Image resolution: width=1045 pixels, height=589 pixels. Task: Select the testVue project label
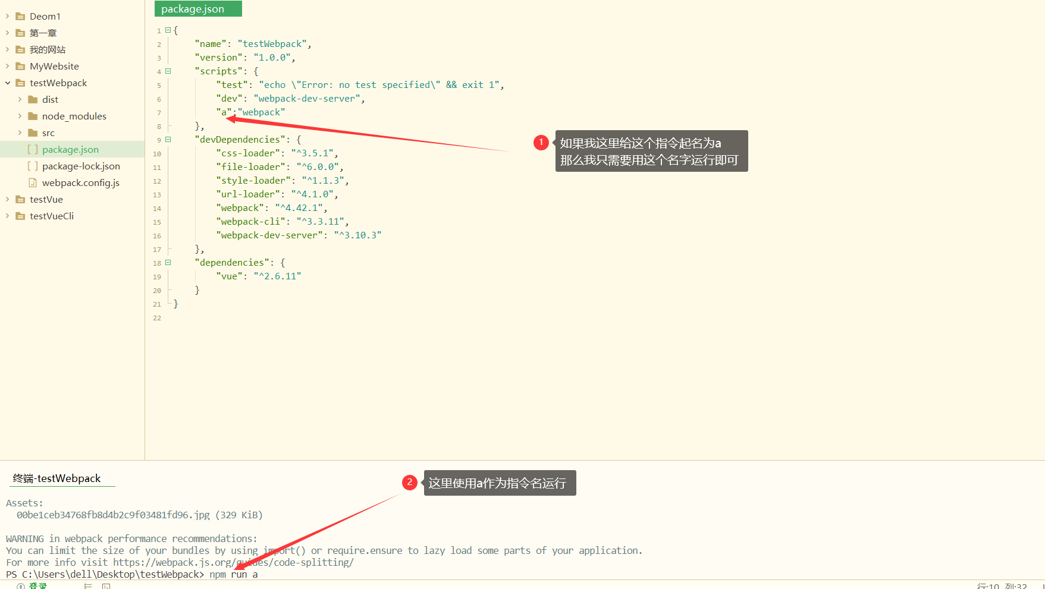click(x=46, y=200)
